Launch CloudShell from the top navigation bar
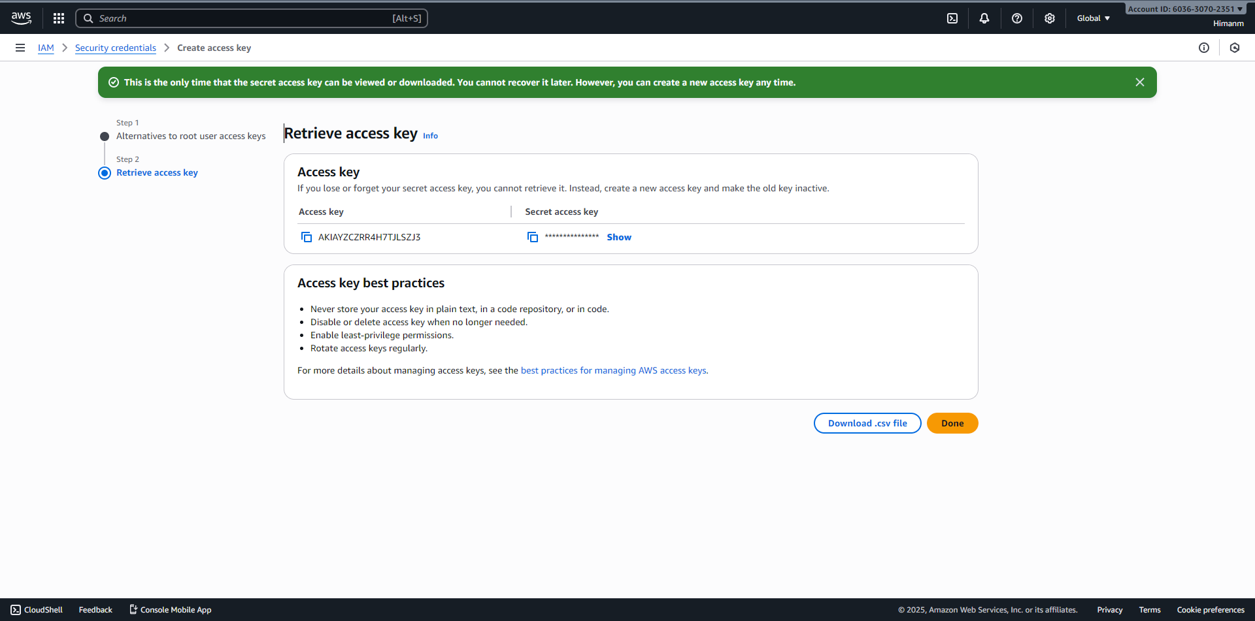 952,18
